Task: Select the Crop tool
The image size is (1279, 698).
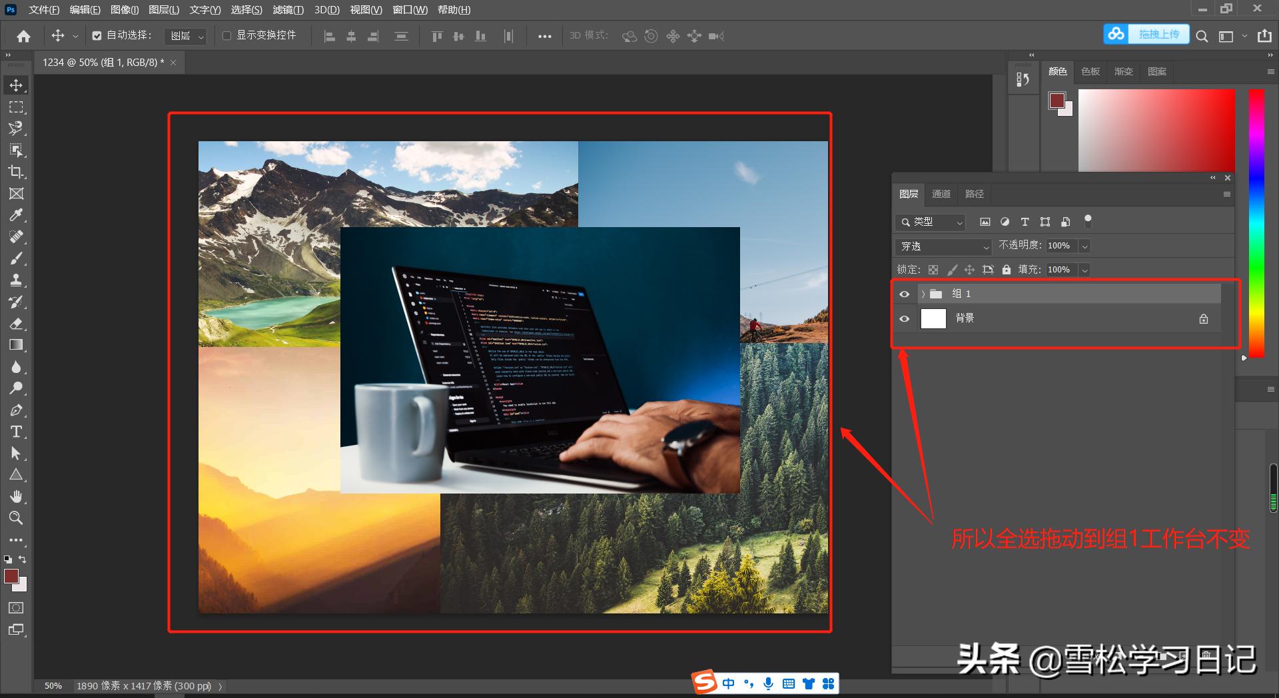Action: tap(16, 172)
